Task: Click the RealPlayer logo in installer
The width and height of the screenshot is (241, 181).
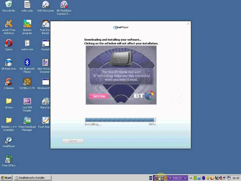Action: tap(121, 27)
